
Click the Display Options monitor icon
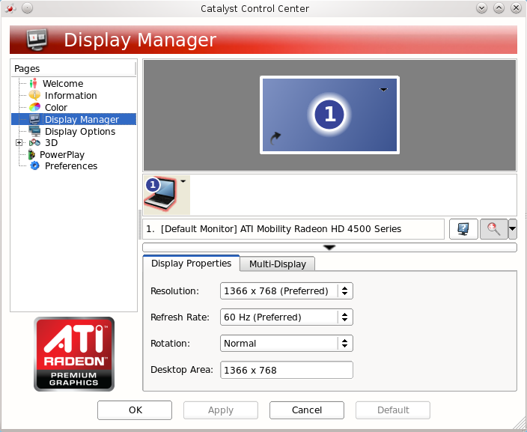coord(34,132)
